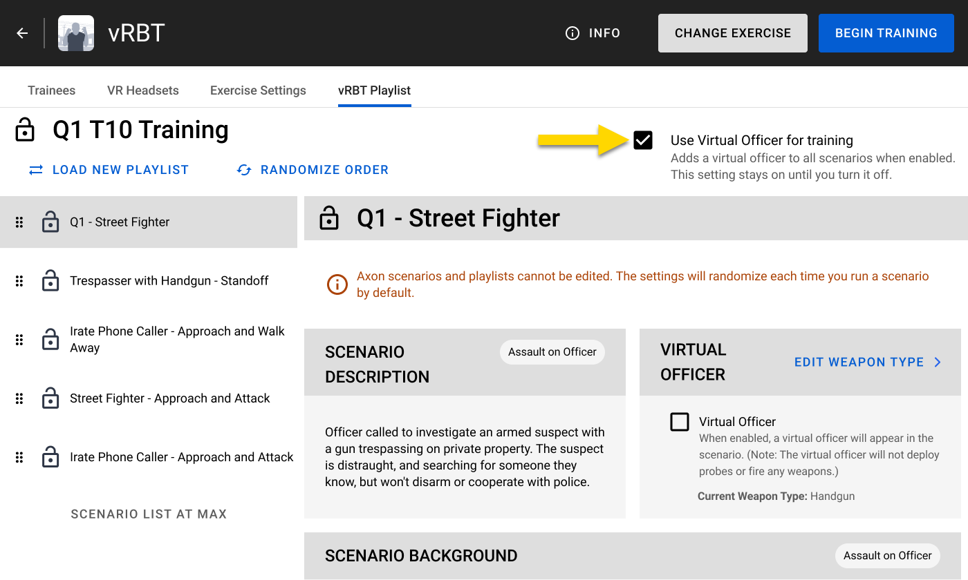Click the swap arrows icon for Load New Playlist
968x580 pixels.
(36, 170)
